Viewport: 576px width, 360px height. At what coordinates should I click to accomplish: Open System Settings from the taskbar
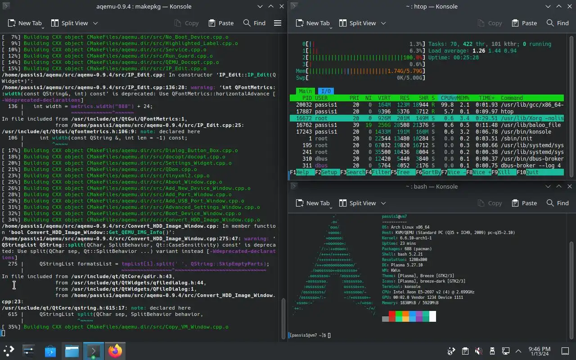click(x=29, y=351)
